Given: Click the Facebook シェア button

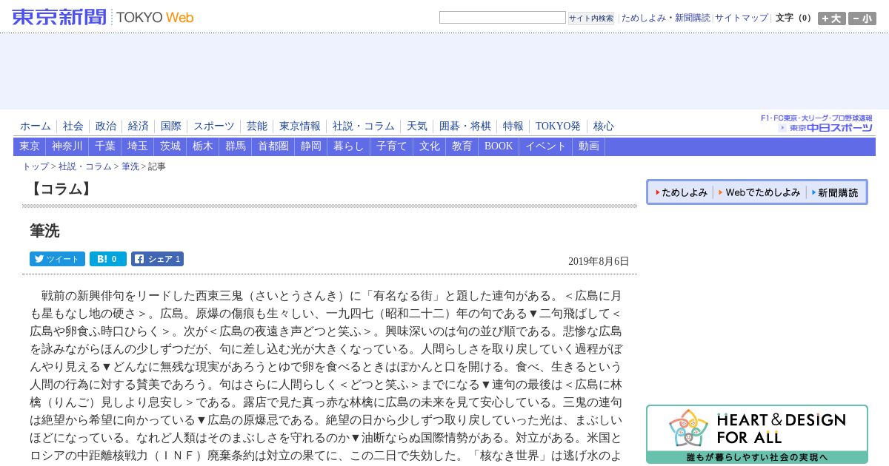Looking at the screenshot, I should coord(157,259).
